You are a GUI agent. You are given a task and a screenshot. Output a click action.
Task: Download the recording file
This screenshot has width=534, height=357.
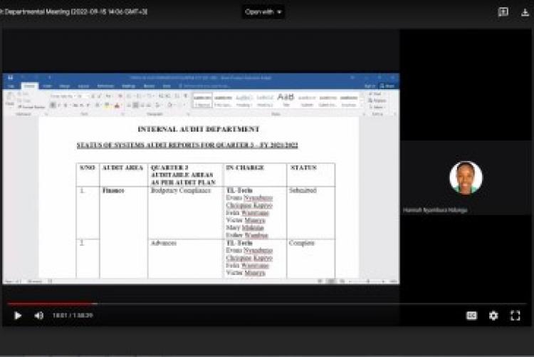click(523, 11)
